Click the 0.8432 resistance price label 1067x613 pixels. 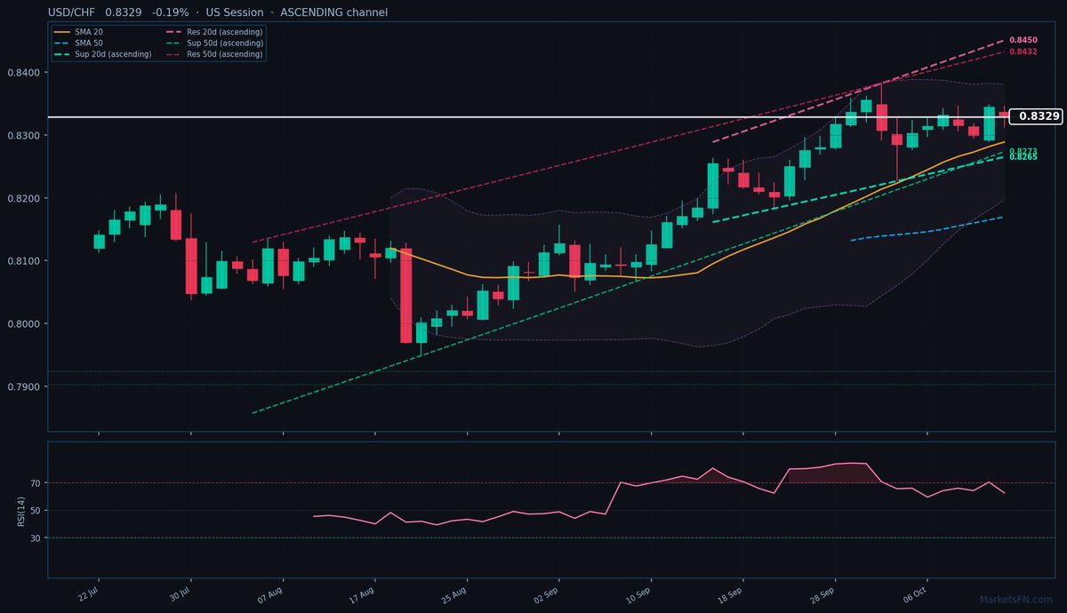click(x=1023, y=52)
